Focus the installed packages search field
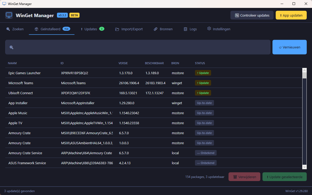 [x=138, y=47]
